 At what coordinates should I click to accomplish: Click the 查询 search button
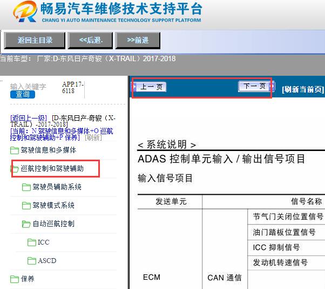coord(23,94)
